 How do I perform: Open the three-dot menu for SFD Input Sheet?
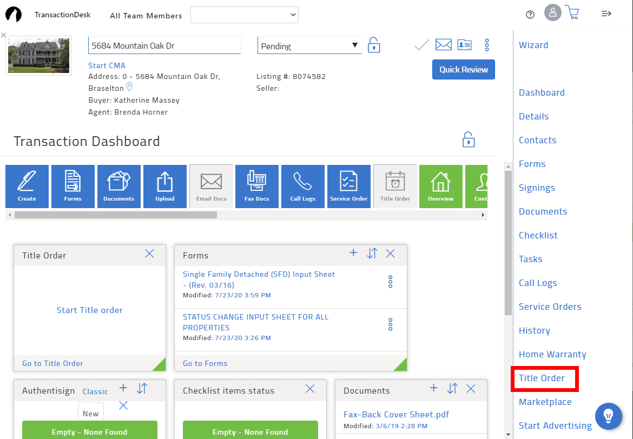[x=390, y=282]
